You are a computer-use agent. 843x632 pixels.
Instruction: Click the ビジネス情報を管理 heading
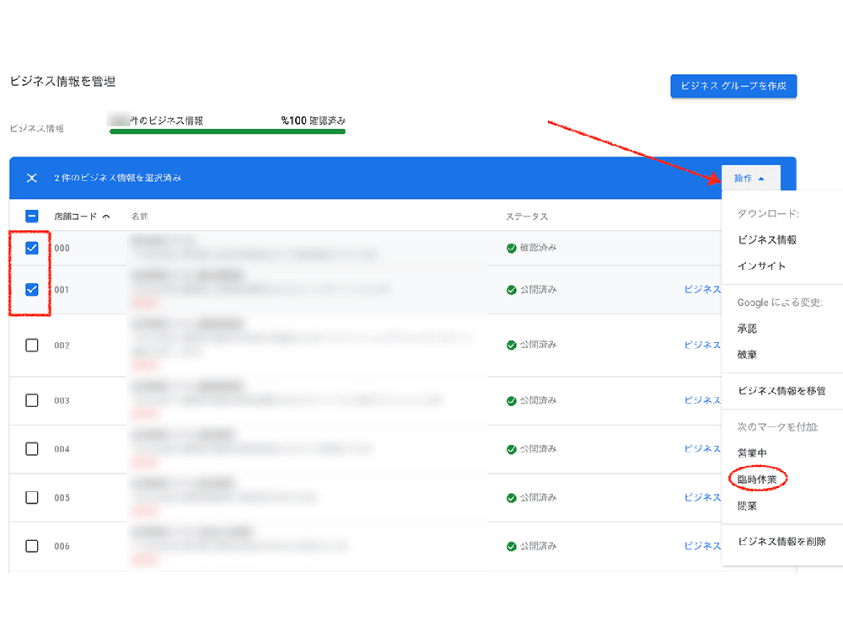63,81
